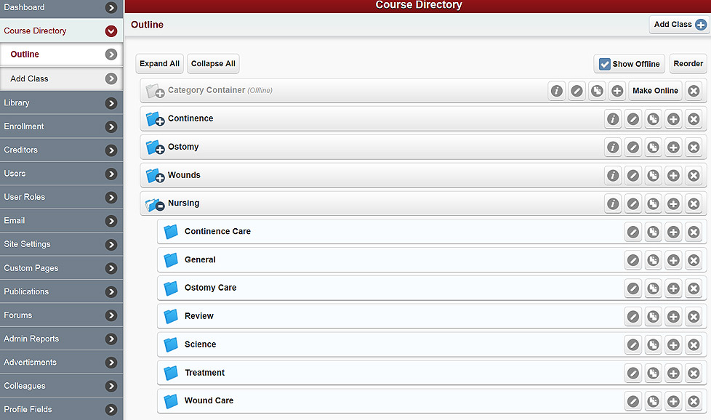
Task: Copy the Category Container row
Action: click(x=597, y=91)
